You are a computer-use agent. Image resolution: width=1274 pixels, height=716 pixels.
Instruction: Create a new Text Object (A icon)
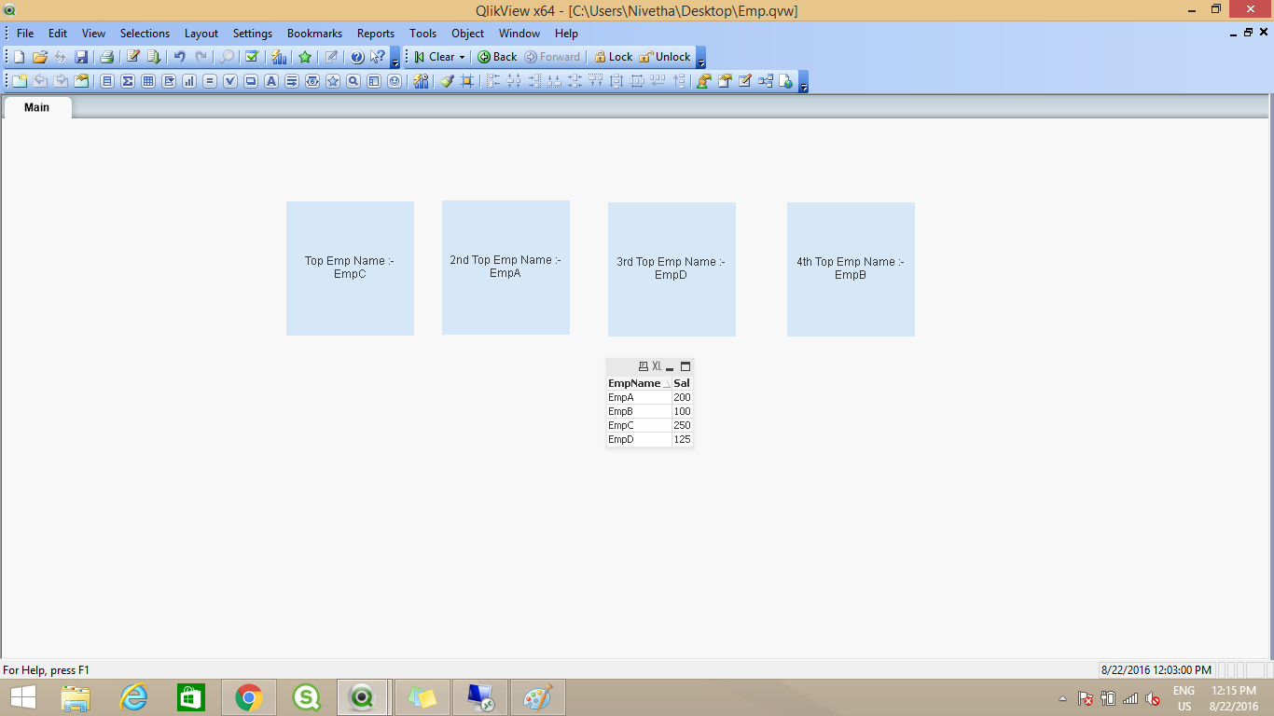pos(271,81)
